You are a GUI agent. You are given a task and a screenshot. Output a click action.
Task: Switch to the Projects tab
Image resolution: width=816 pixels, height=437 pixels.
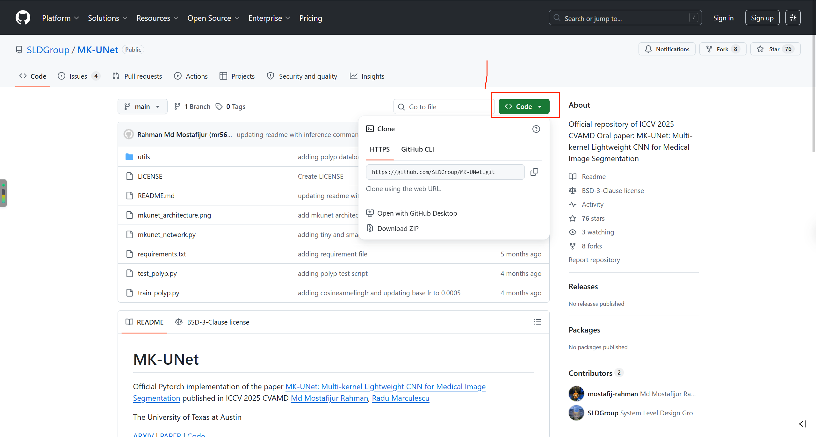[237, 76]
